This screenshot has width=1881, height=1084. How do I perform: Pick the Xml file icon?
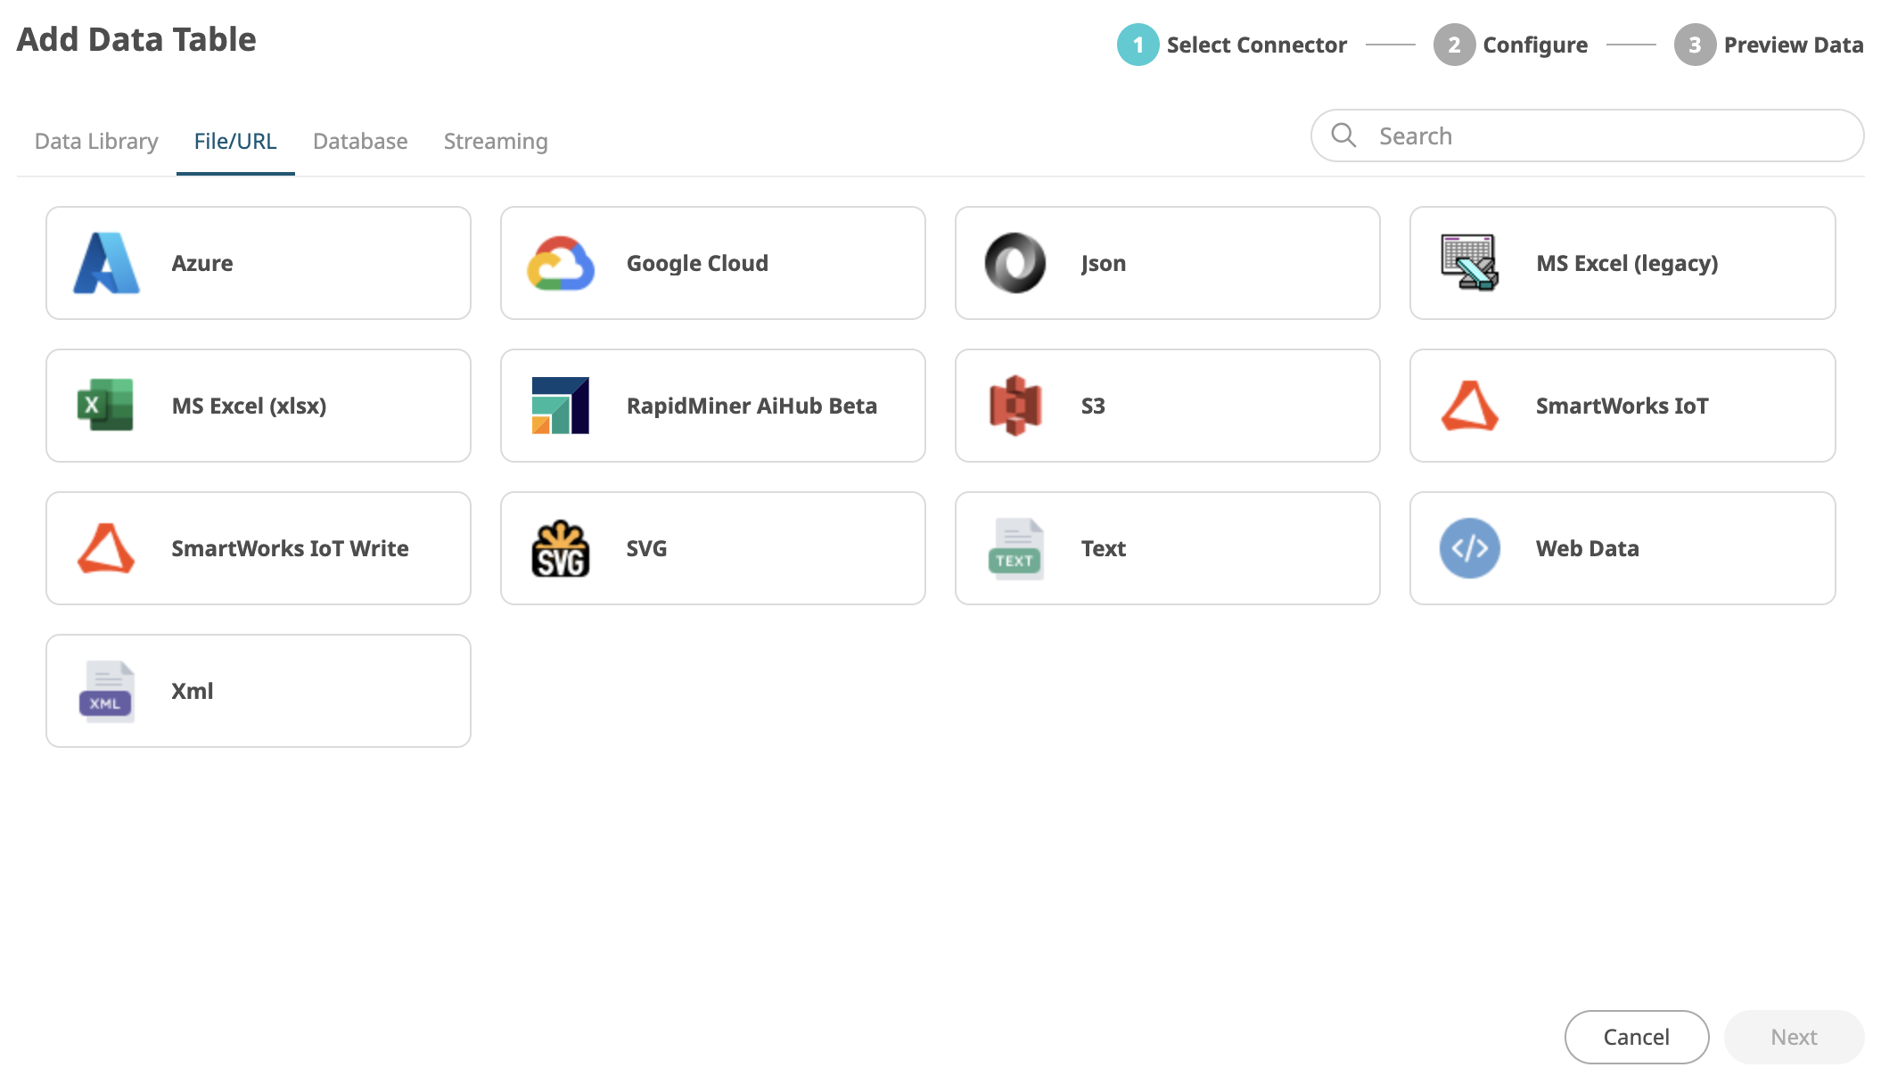(106, 691)
